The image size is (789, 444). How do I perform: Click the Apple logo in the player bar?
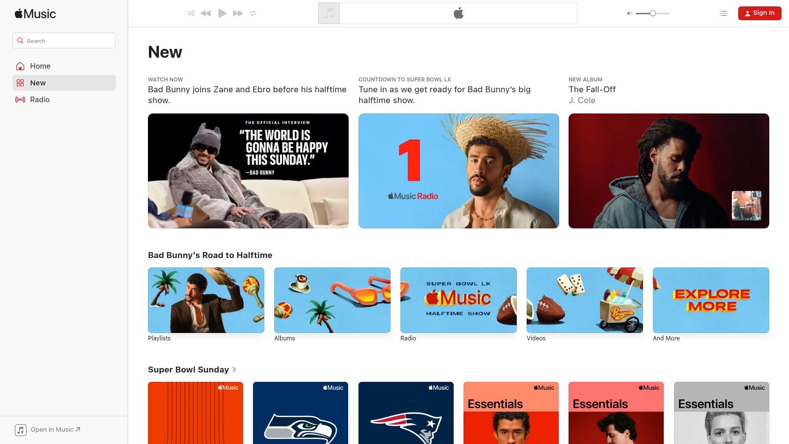pyautogui.click(x=458, y=13)
